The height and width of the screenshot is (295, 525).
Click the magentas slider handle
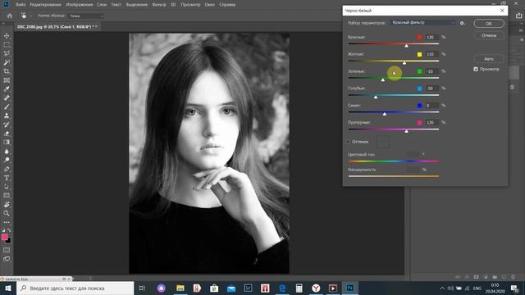point(407,131)
